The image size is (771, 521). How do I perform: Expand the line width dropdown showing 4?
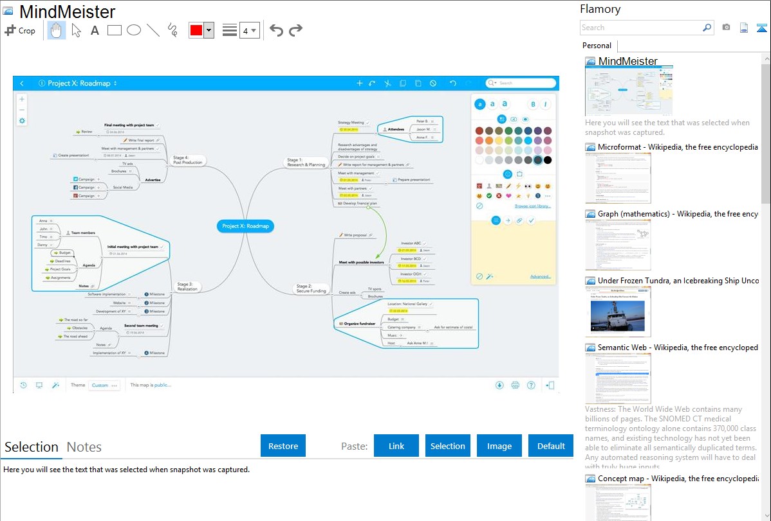coord(249,30)
